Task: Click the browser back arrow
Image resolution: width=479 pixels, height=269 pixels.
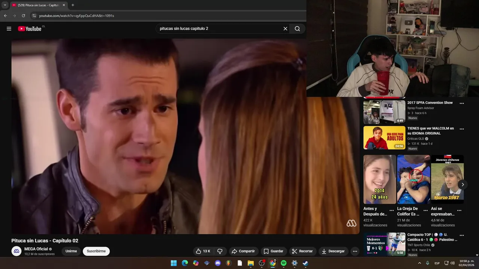Action: pos(5,16)
